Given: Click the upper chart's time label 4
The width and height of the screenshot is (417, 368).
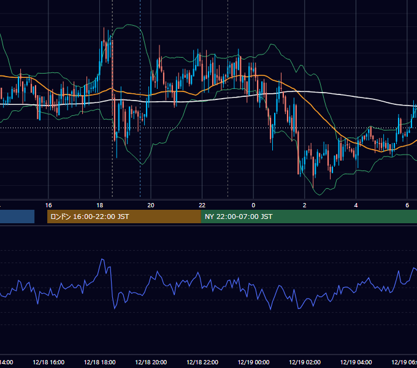Looking at the screenshot, I should pyautogui.click(x=356, y=205).
